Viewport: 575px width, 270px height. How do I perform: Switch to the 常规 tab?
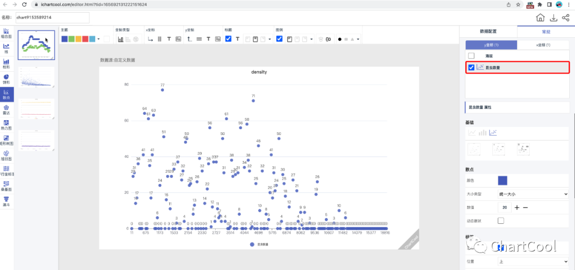tap(546, 32)
